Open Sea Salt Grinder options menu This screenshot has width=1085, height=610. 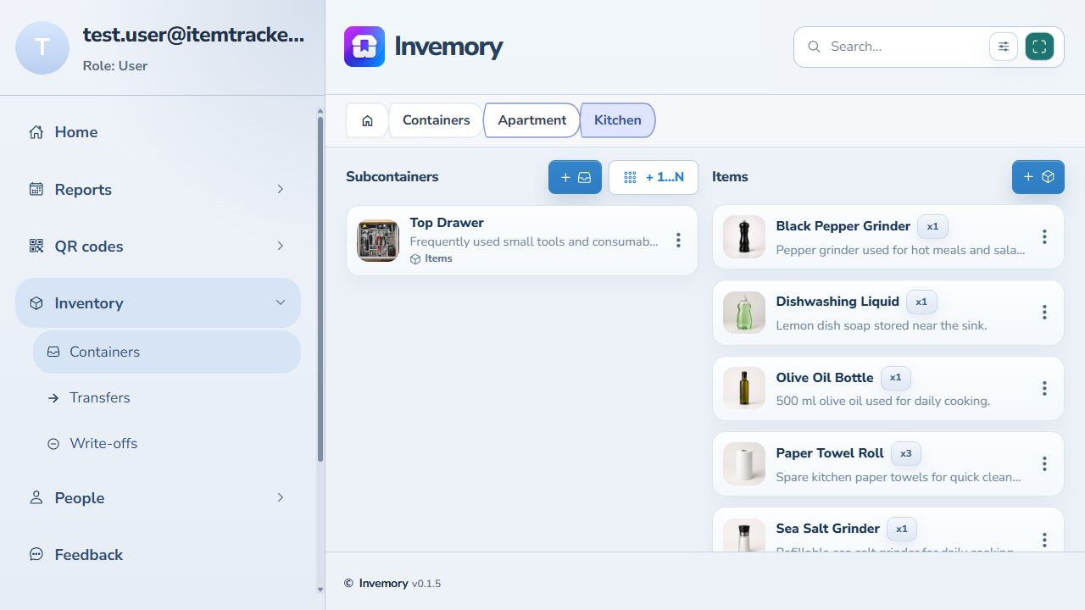point(1044,540)
